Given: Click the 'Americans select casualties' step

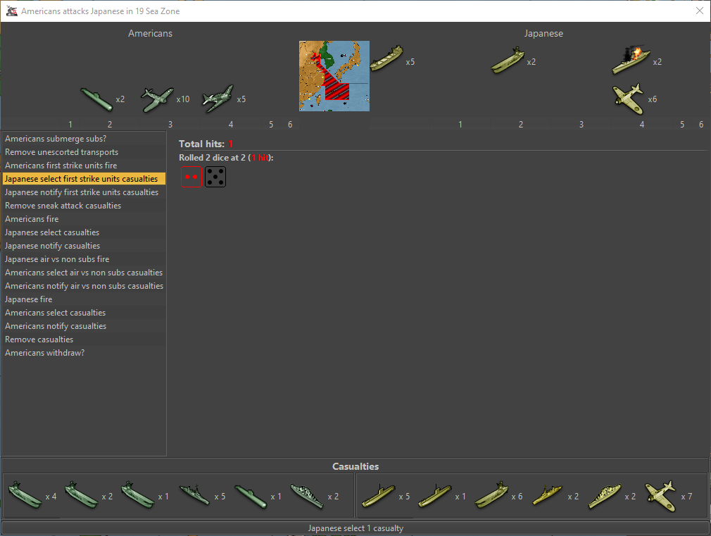Looking at the screenshot, I should pyautogui.click(x=84, y=313).
